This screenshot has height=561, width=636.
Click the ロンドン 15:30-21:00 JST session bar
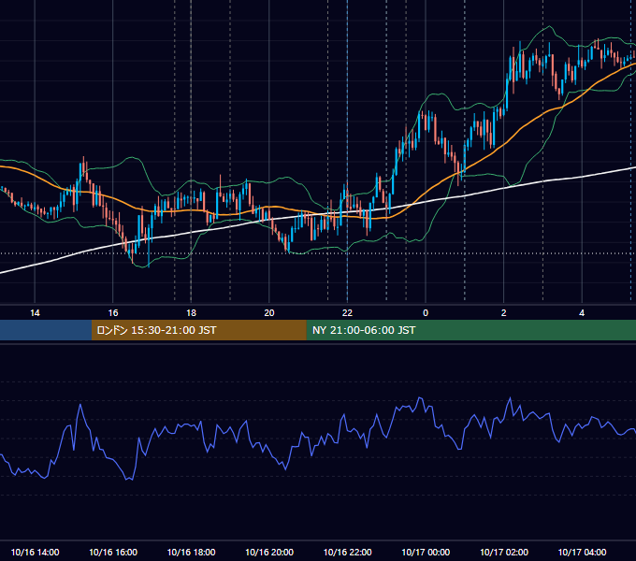point(198,330)
